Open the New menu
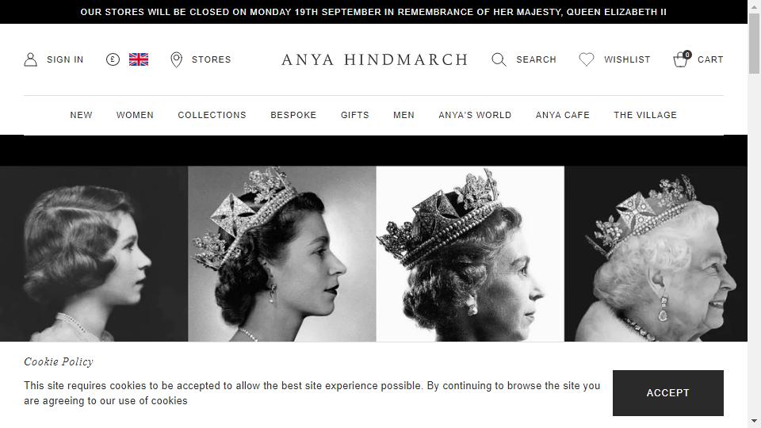Image resolution: width=761 pixels, height=428 pixels. point(81,115)
